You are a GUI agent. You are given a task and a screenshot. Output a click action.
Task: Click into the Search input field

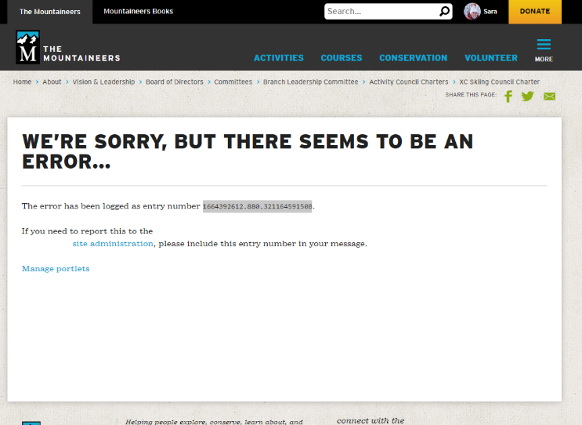(x=380, y=12)
